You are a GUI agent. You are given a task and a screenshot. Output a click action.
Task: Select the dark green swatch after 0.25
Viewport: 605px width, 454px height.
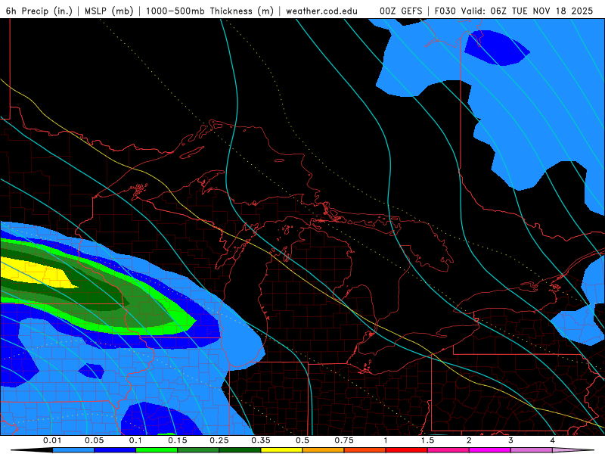(240, 450)
